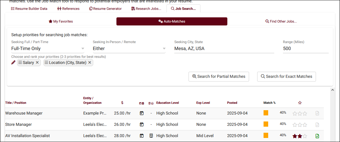Click the calendar icon in Store Manager row

(x=142, y=125)
